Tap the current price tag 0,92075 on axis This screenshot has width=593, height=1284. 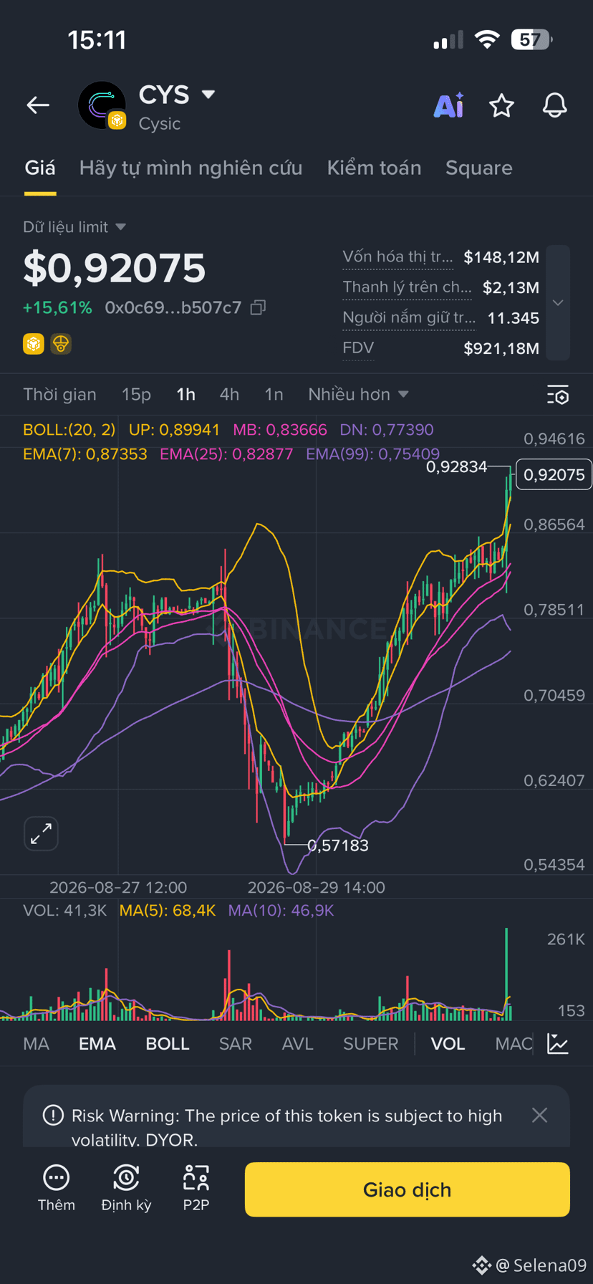click(x=554, y=474)
